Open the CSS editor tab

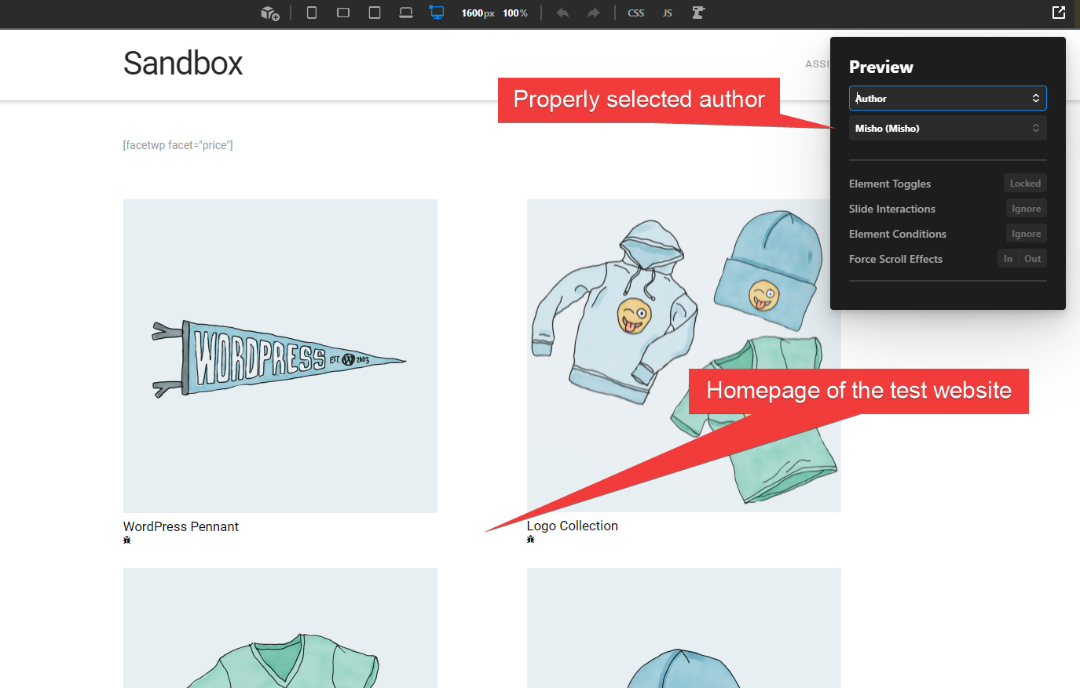[636, 13]
